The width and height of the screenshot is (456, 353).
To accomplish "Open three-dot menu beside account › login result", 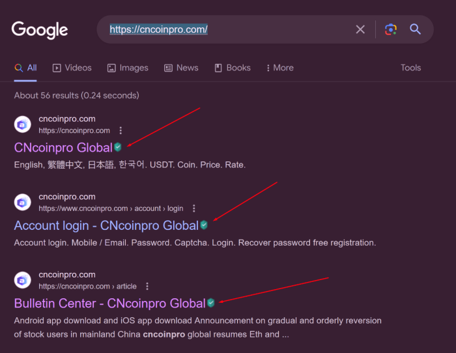I will (x=194, y=208).
